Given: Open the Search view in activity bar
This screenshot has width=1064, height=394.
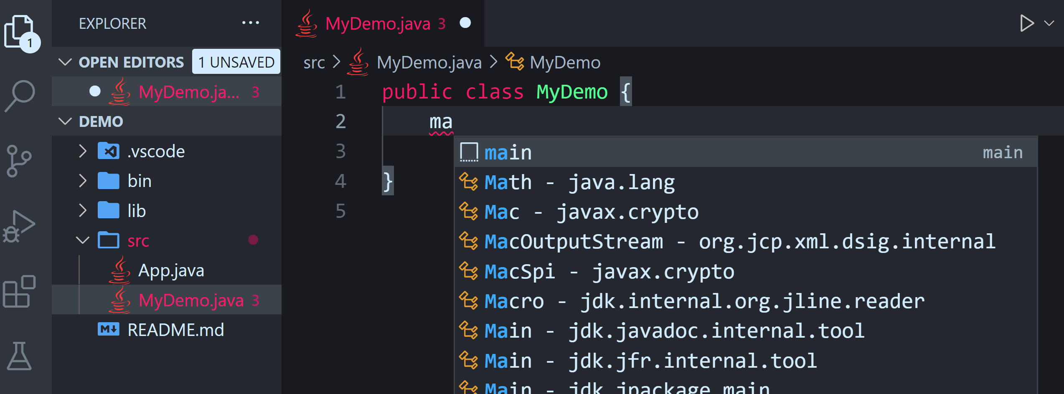Looking at the screenshot, I should (x=19, y=96).
